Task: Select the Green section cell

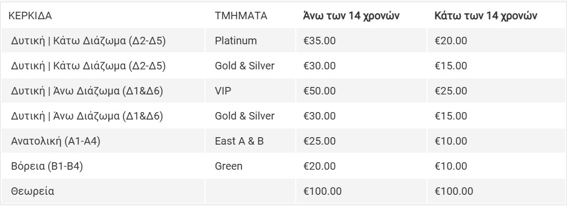Action: click(x=229, y=167)
